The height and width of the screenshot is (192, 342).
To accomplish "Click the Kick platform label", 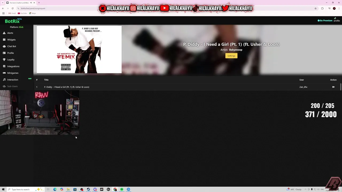I will (x=21, y=27).
